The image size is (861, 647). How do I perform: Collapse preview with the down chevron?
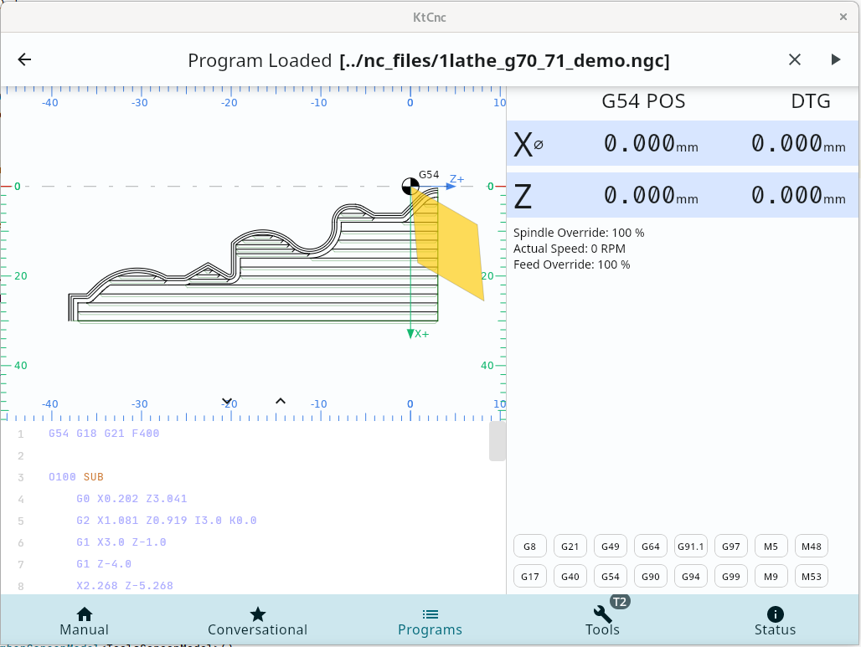click(226, 401)
